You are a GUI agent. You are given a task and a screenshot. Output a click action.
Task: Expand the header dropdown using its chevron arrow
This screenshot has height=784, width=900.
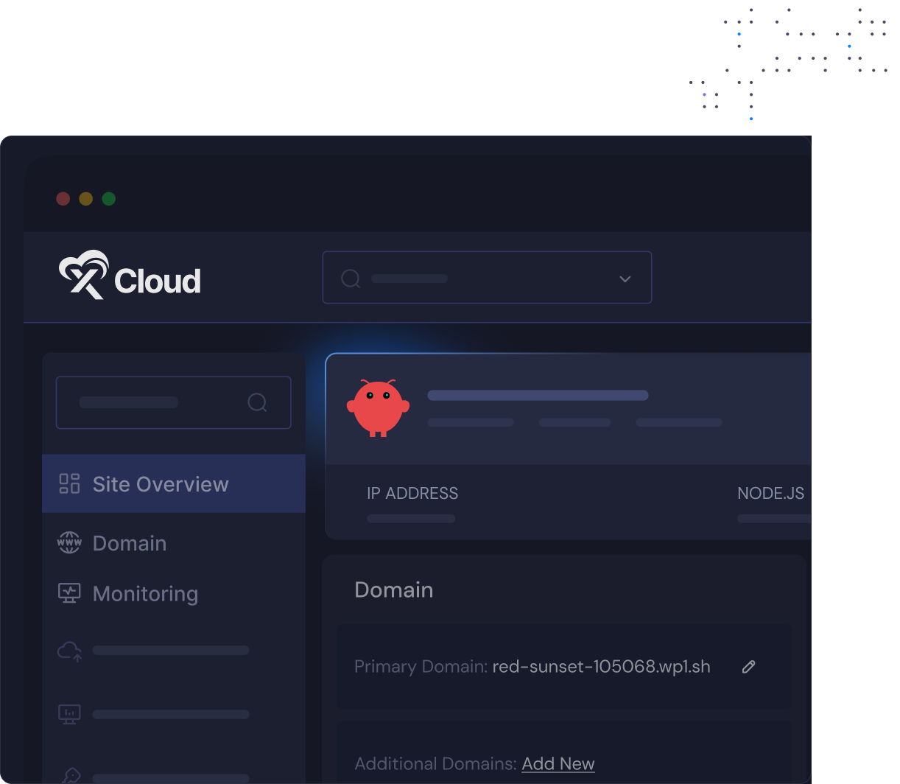625,279
